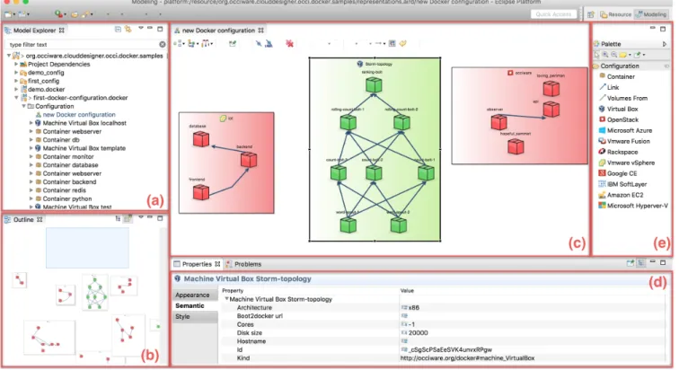Select the tanking-bolt green node
Viewport: 679px width, 370px height.
click(x=374, y=84)
